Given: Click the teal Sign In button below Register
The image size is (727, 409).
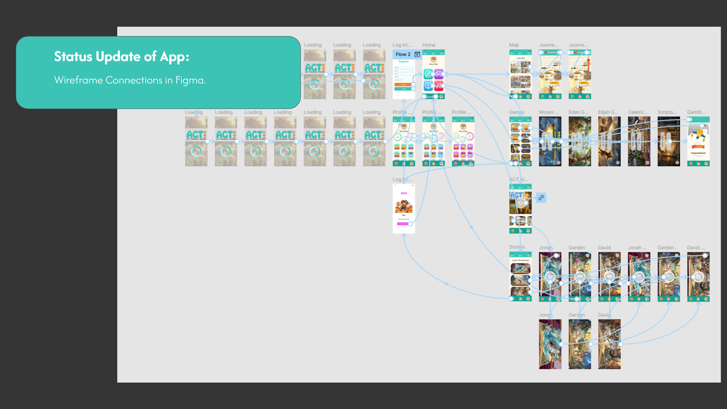Looking at the screenshot, I should coord(403,89).
